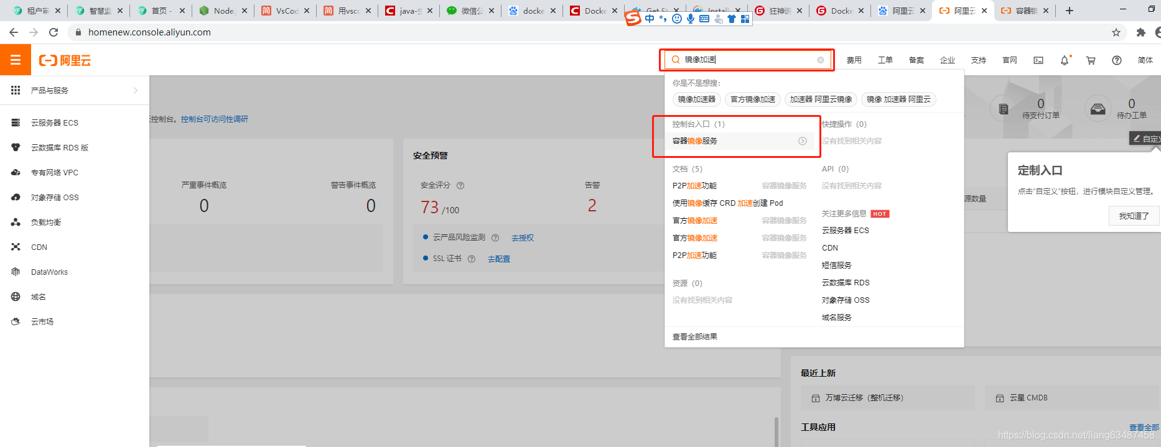Click the 负载均衡 sidebar icon

16,223
